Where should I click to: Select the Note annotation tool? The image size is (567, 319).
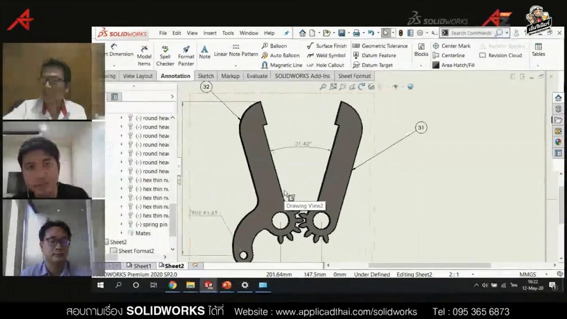[205, 52]
